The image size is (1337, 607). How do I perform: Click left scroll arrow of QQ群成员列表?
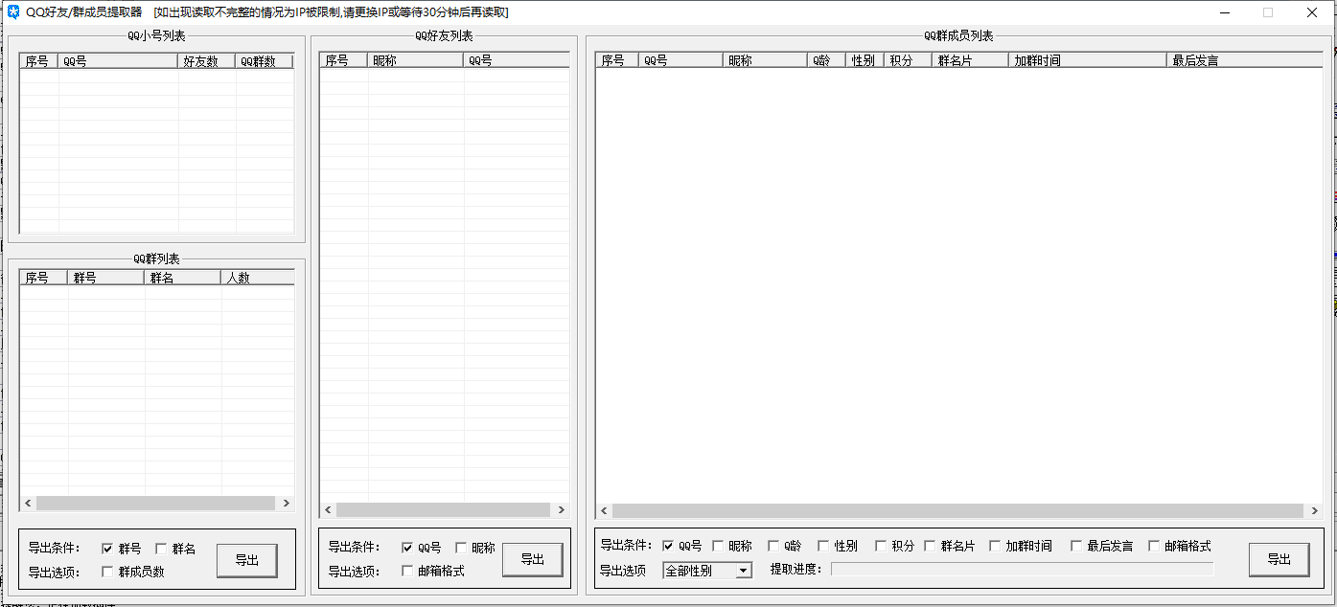[604, 511]
